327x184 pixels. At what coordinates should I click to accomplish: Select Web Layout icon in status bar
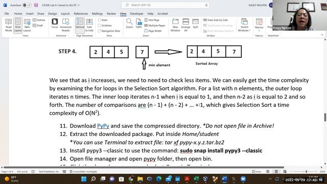click(x=285, y=172)
